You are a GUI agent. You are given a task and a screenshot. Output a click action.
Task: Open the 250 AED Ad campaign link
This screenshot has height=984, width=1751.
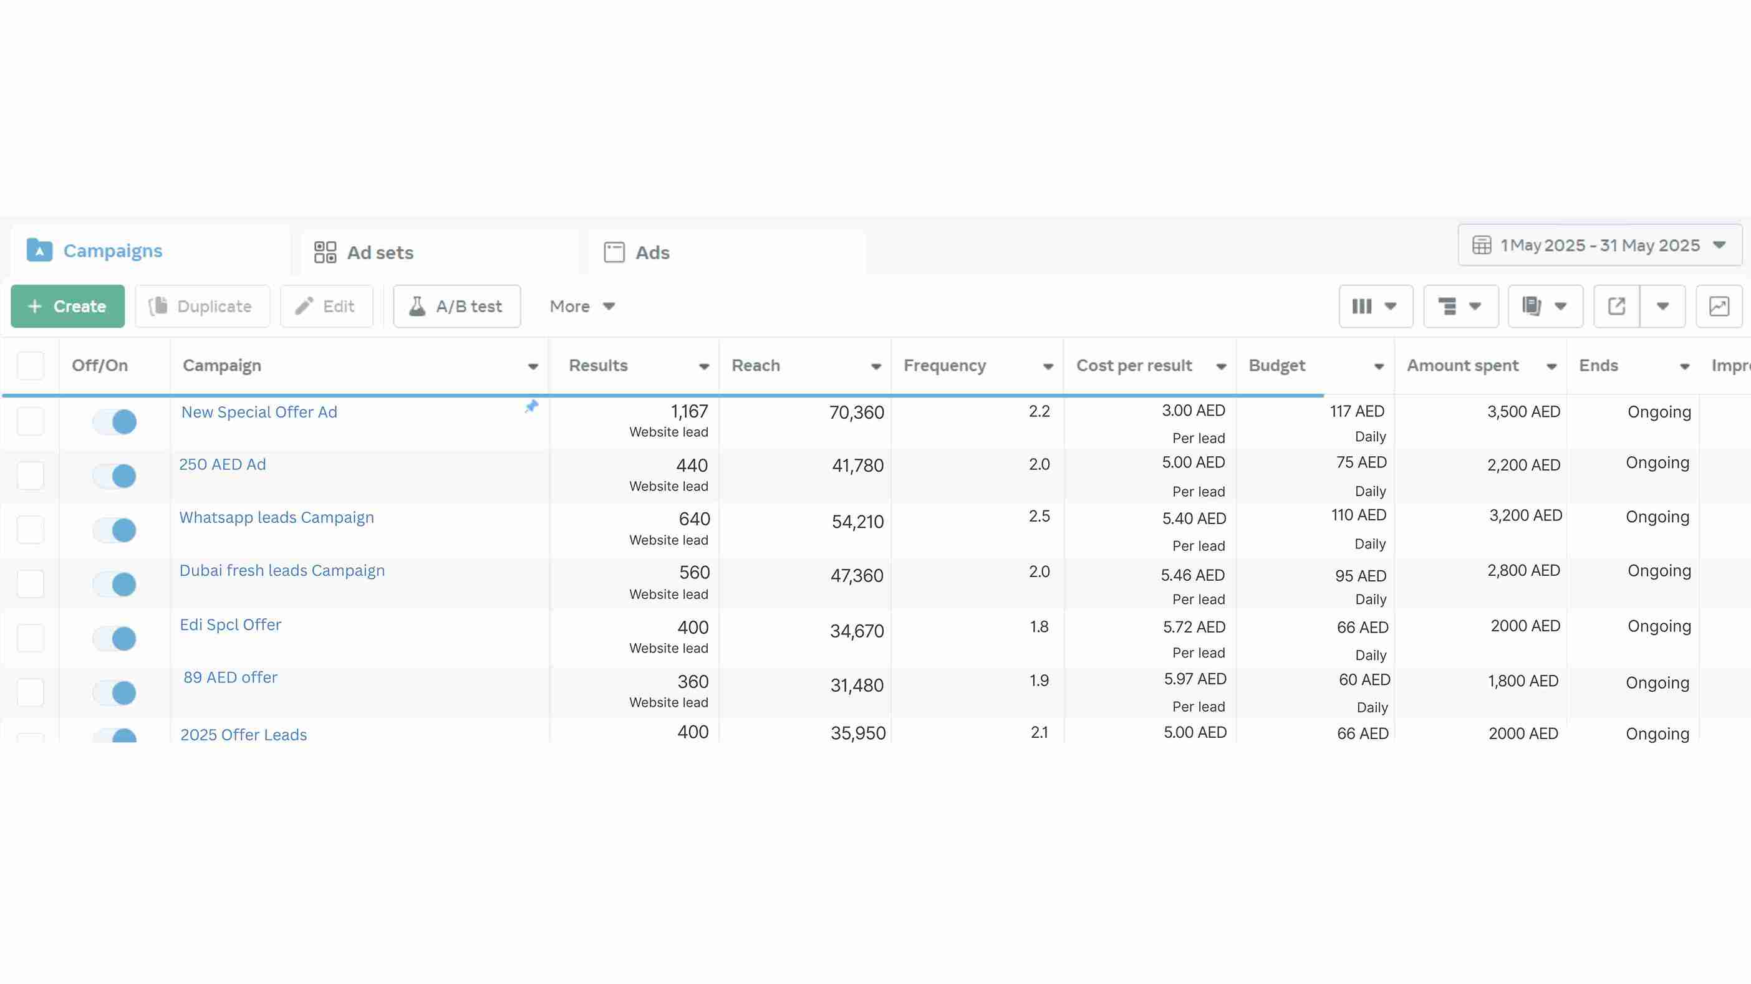pyautogui.click(x=222, y=464)
